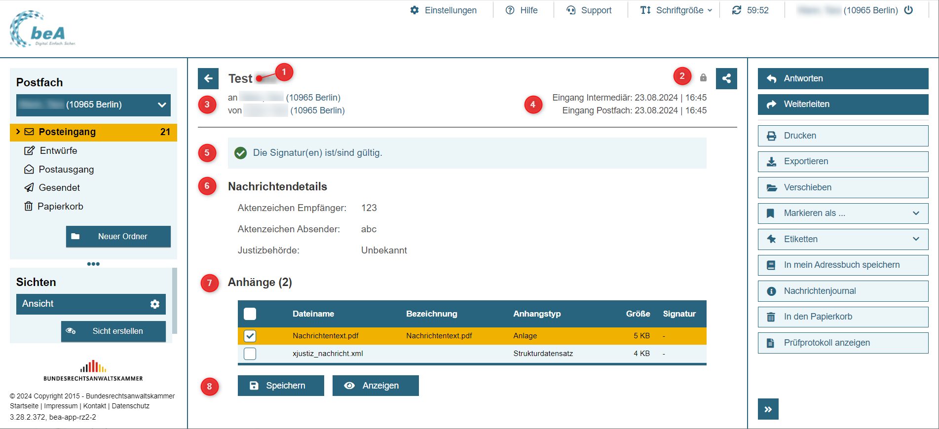Open the Entwürfe folder
939x429 pixels.
tap(58, 151)
